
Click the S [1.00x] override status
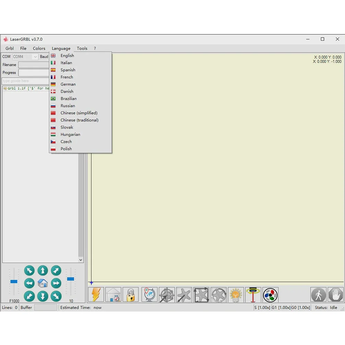[x=262, y=308]
